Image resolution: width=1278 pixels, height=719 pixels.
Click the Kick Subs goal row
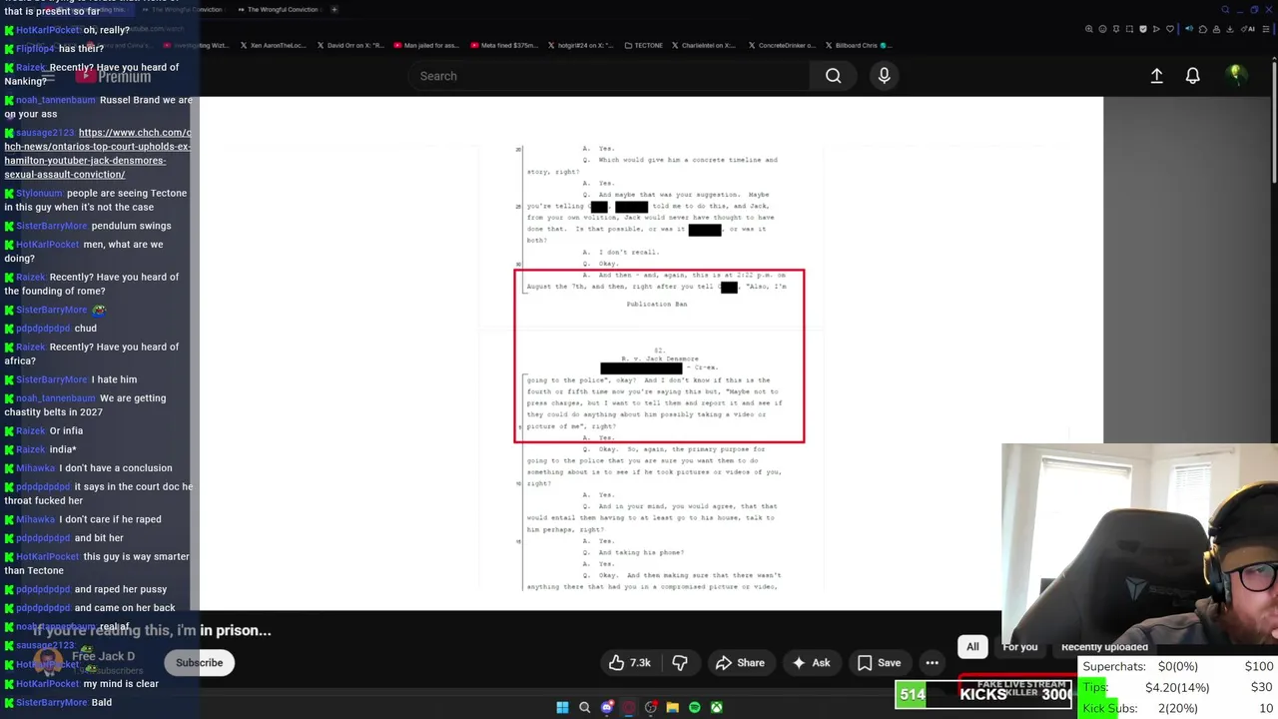click(x=1178, y=708)
